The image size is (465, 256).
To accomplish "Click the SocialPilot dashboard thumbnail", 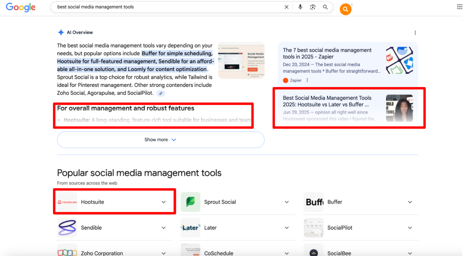I will click(x=314, y=228).
